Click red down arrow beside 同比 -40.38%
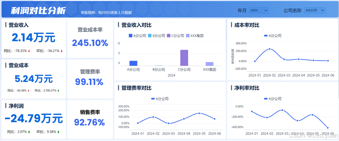The image size is (339, 141). tap(28, 90)
